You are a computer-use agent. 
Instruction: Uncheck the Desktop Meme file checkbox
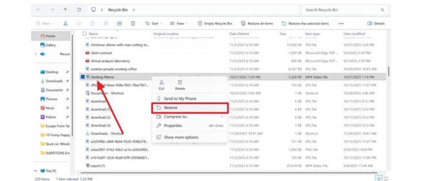tap(83, 77)
